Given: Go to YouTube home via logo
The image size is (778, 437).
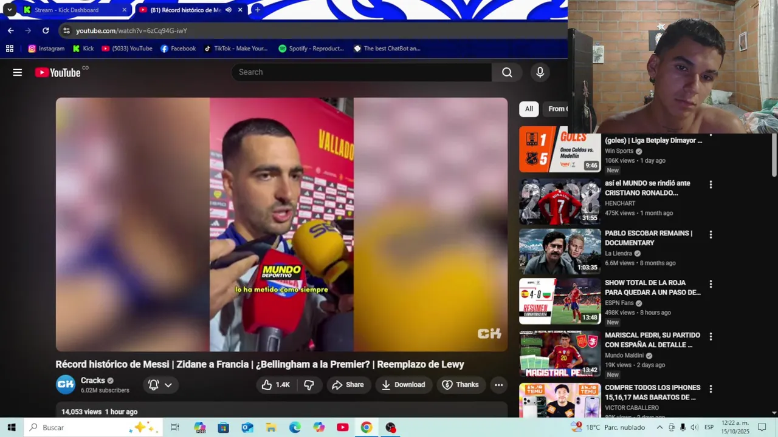Looking at the screenshot, I should click(x=58, y=72).
